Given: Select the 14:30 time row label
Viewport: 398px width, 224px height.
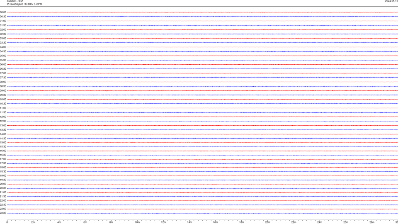Looking at the screenshot, I should click(3, 139).
